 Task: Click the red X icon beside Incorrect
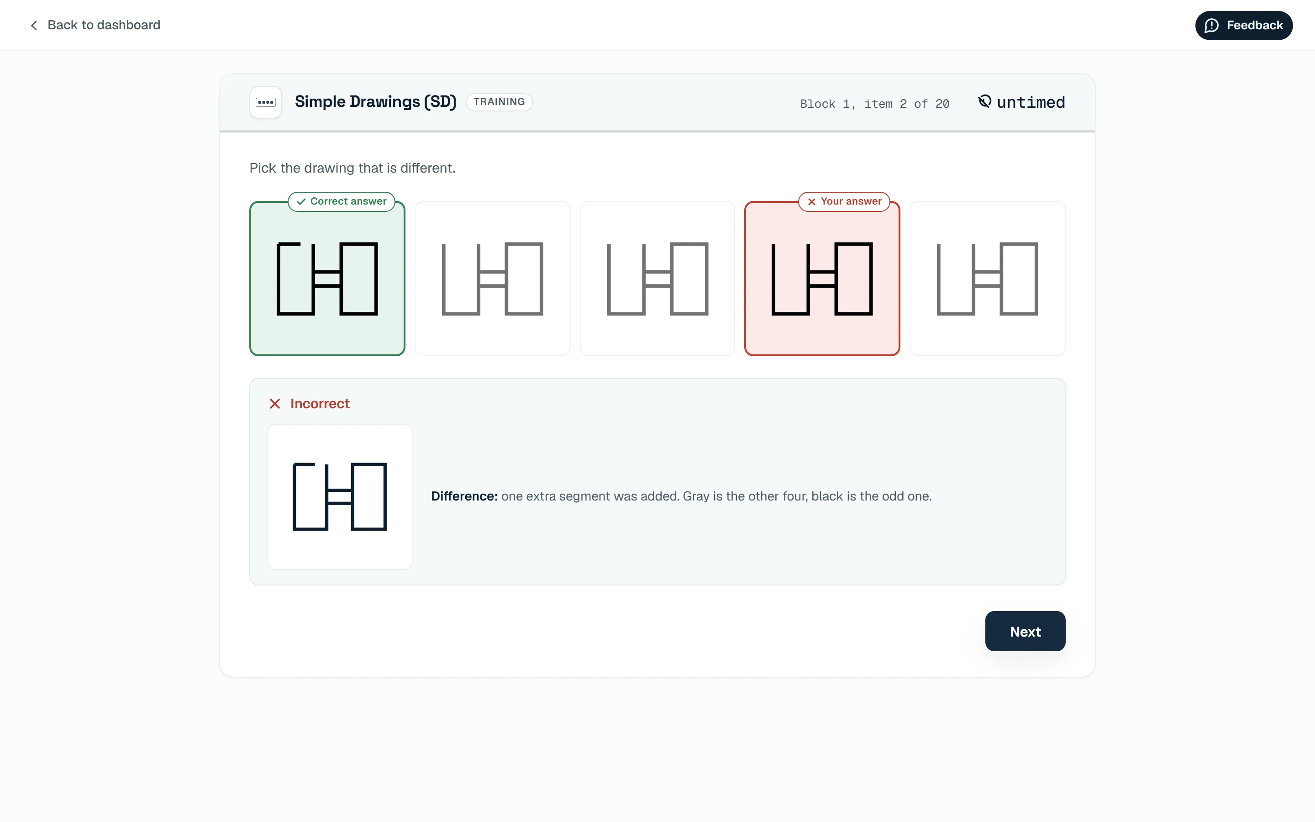275,403
